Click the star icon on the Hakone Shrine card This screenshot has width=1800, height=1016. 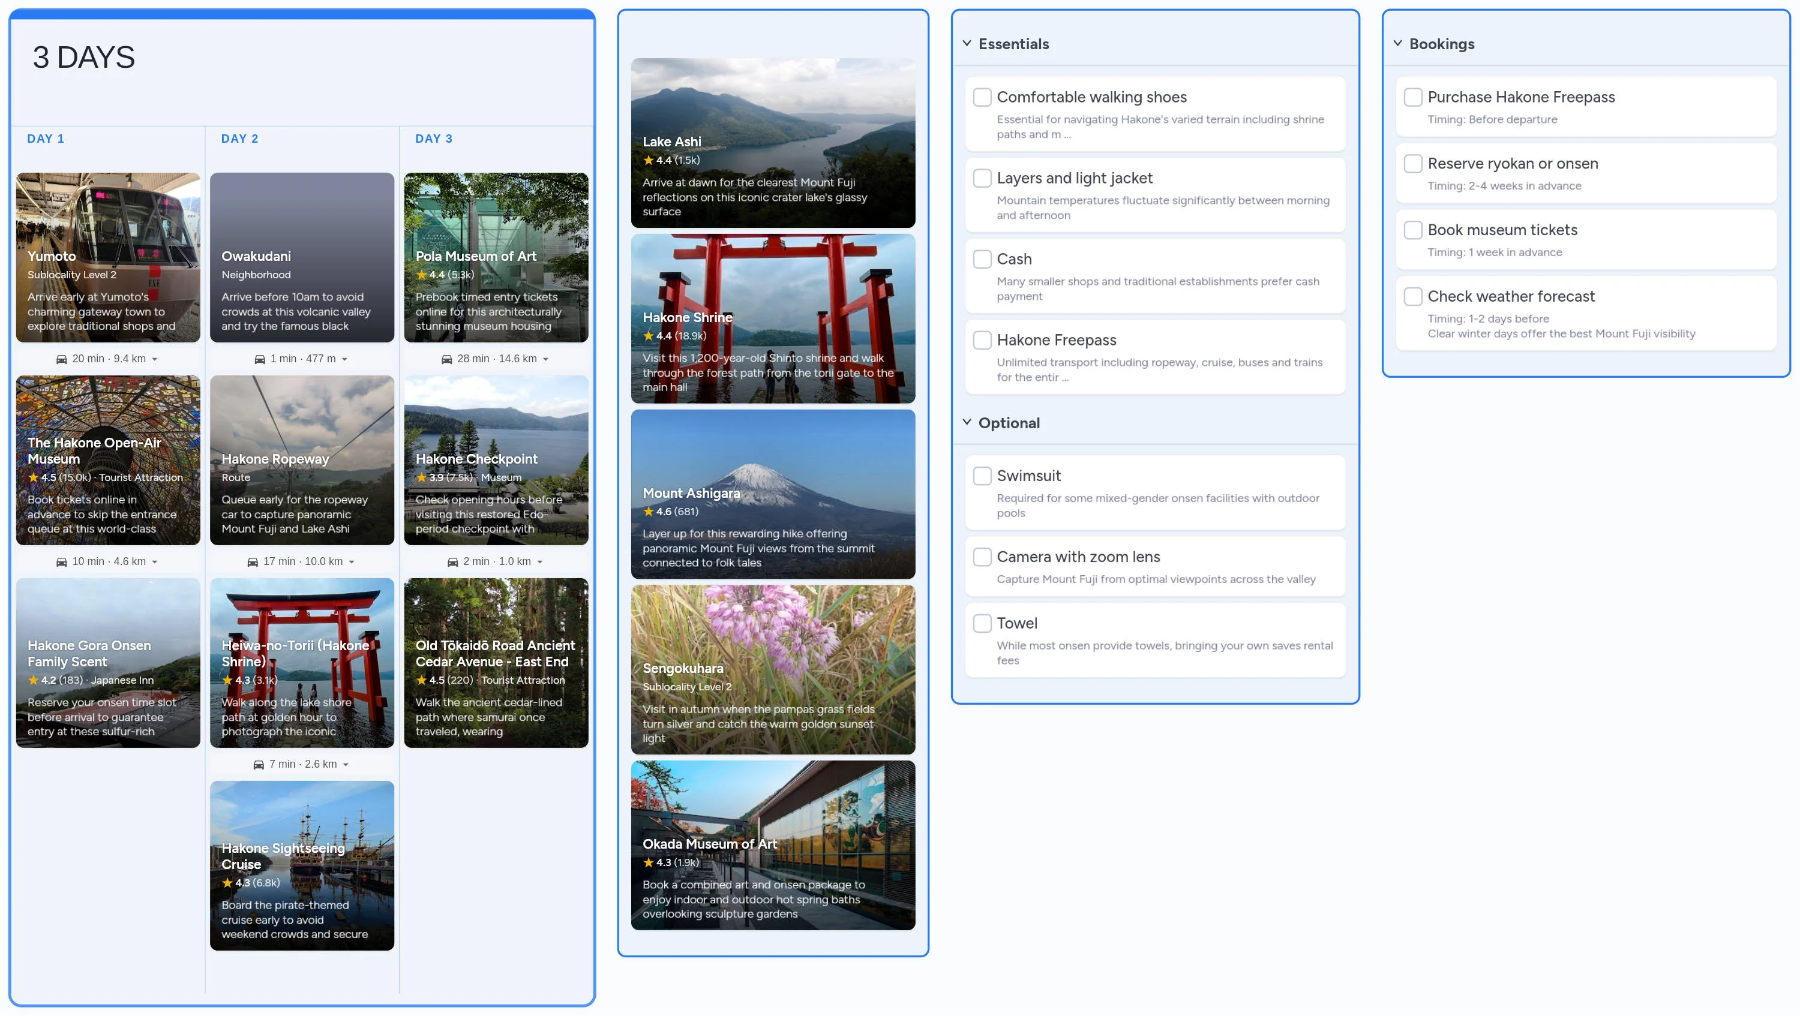[648, 336]
